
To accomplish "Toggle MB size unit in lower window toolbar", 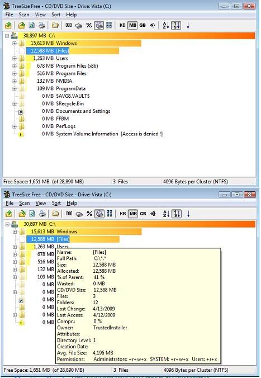I will click(133, 214).
